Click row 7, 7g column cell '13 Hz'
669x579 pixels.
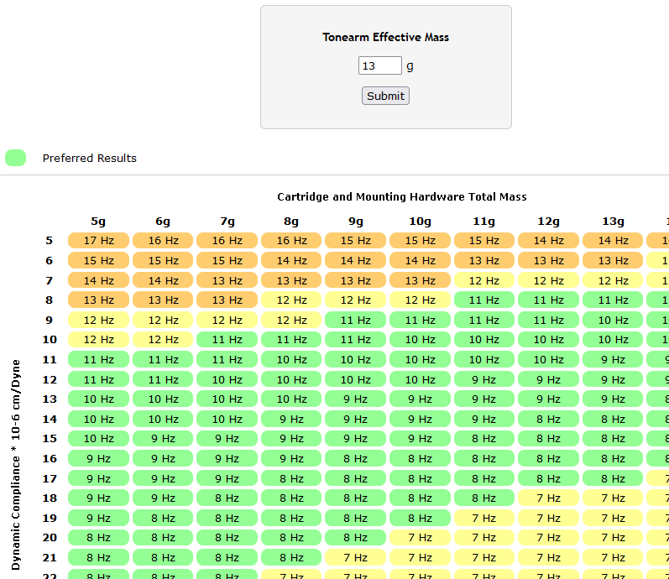click(227, 280)
